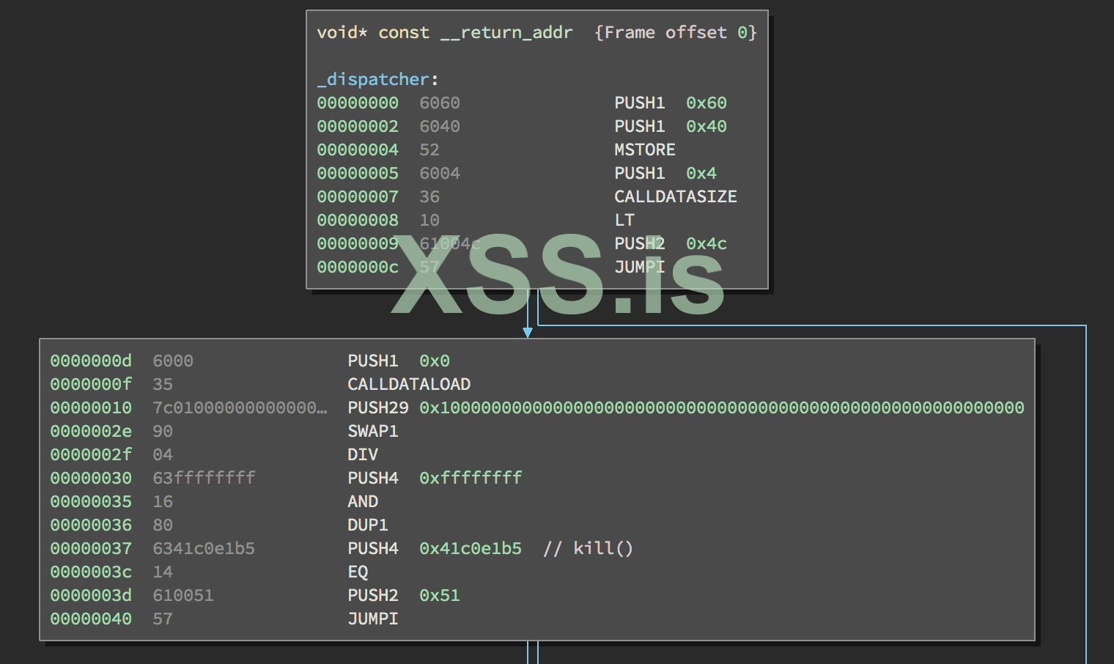The image size is (1114, 664).
Task: Select the JUMPI at address 00000040
Action: pyautogui.click(x=373, y=619)
